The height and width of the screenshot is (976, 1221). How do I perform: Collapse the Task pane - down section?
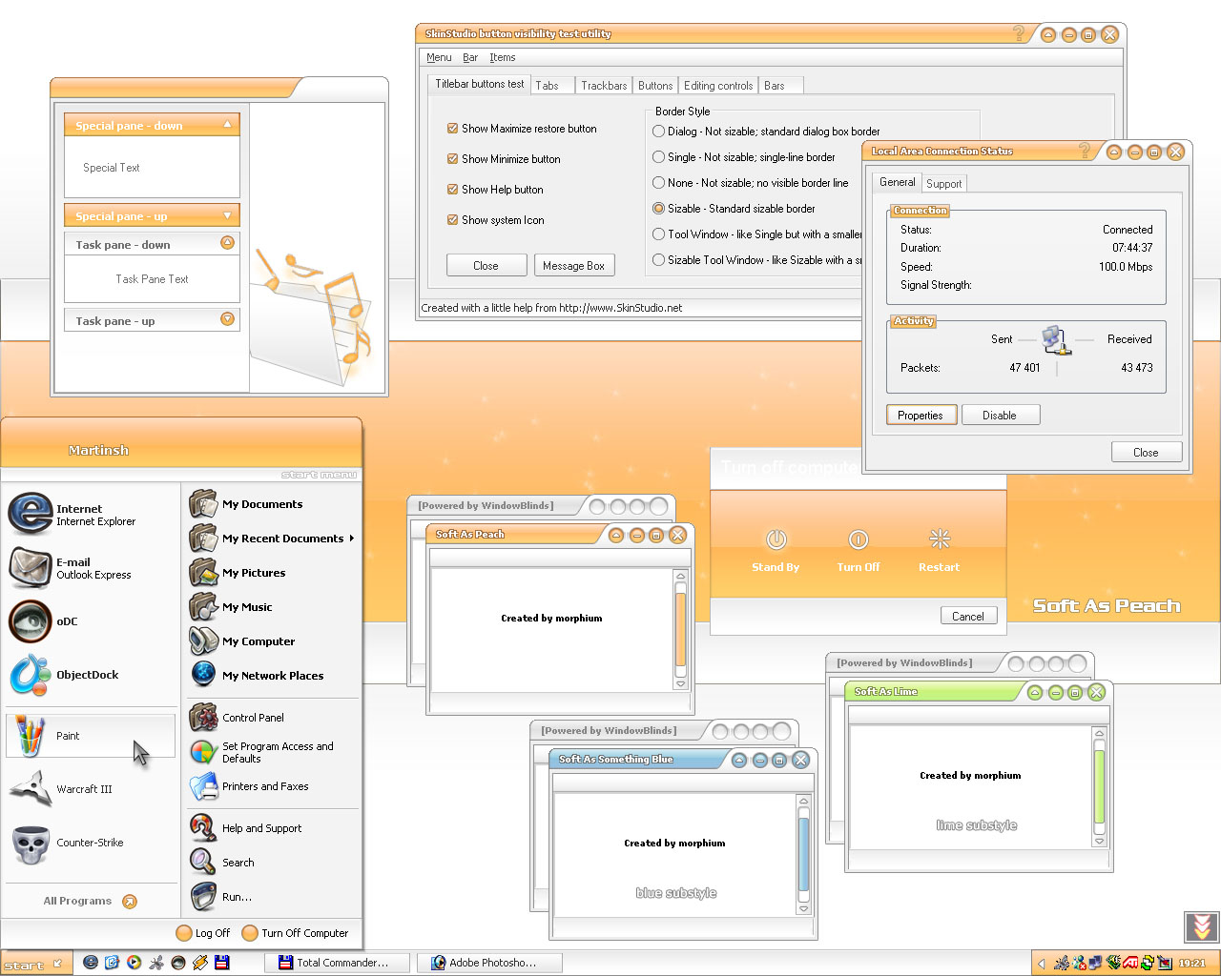152,244
